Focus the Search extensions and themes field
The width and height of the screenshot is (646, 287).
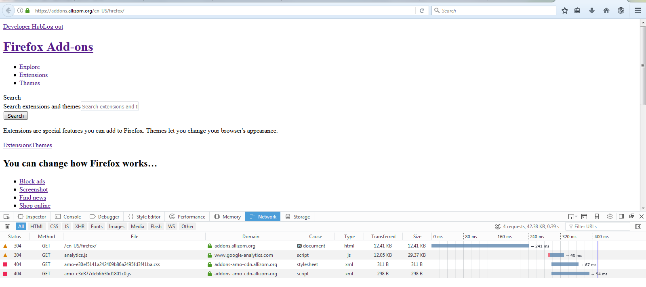coord(109,106)
